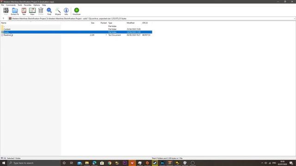
Task: Open the Help menu
Action: coord(44,5)
